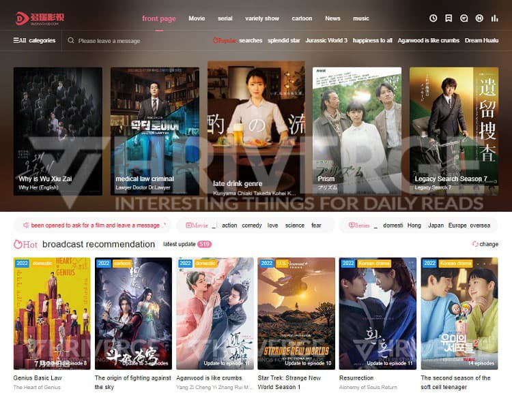Expand the All categories menu
Screen dimensions: 512x402
[34, 41]
